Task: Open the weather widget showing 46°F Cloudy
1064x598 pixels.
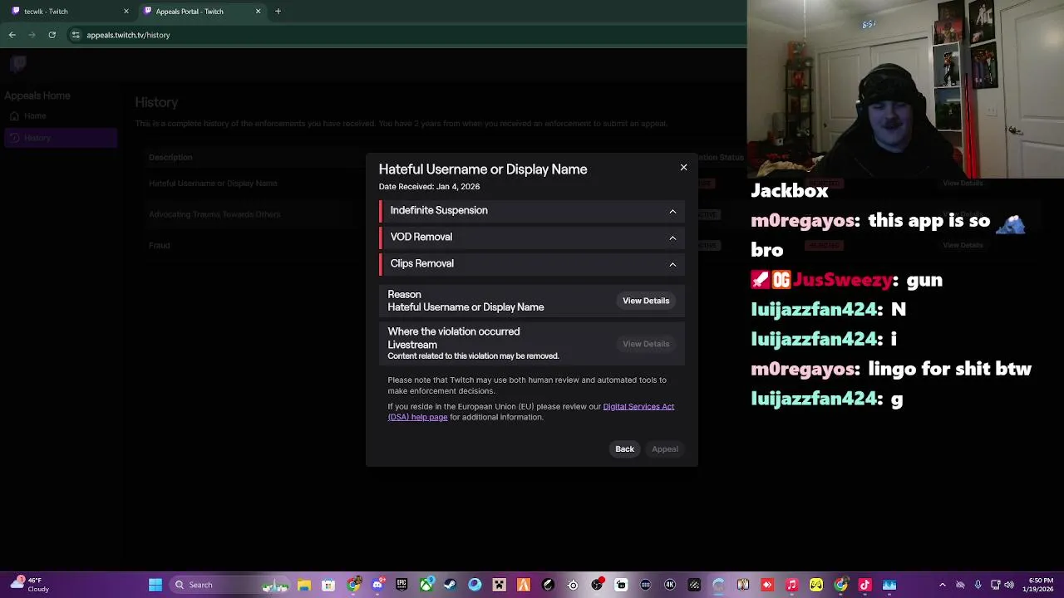Action: point(30,585)
